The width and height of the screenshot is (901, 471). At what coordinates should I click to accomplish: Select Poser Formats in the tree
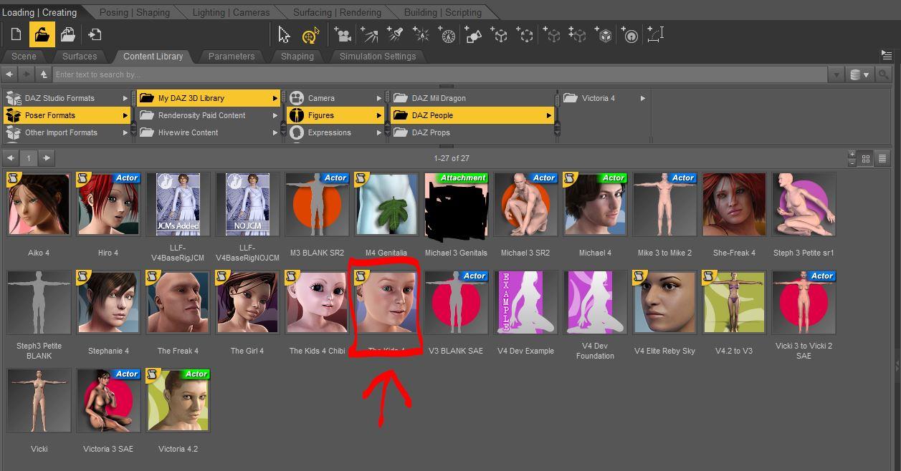pyautogui.click(x=67, y=115)
